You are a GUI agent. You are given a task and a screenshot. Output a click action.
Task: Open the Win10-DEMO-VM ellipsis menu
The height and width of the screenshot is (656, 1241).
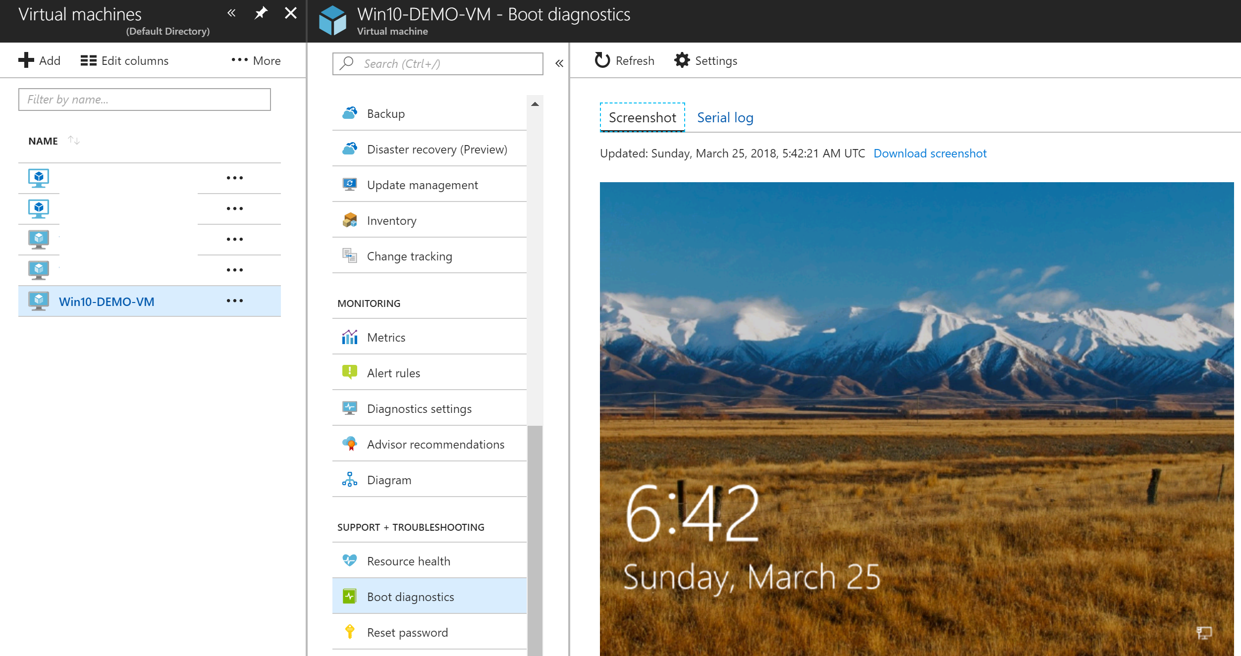click(234, 301)
